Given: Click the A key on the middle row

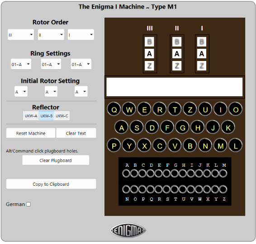Looking at the screenshot, I should [122, 127].
